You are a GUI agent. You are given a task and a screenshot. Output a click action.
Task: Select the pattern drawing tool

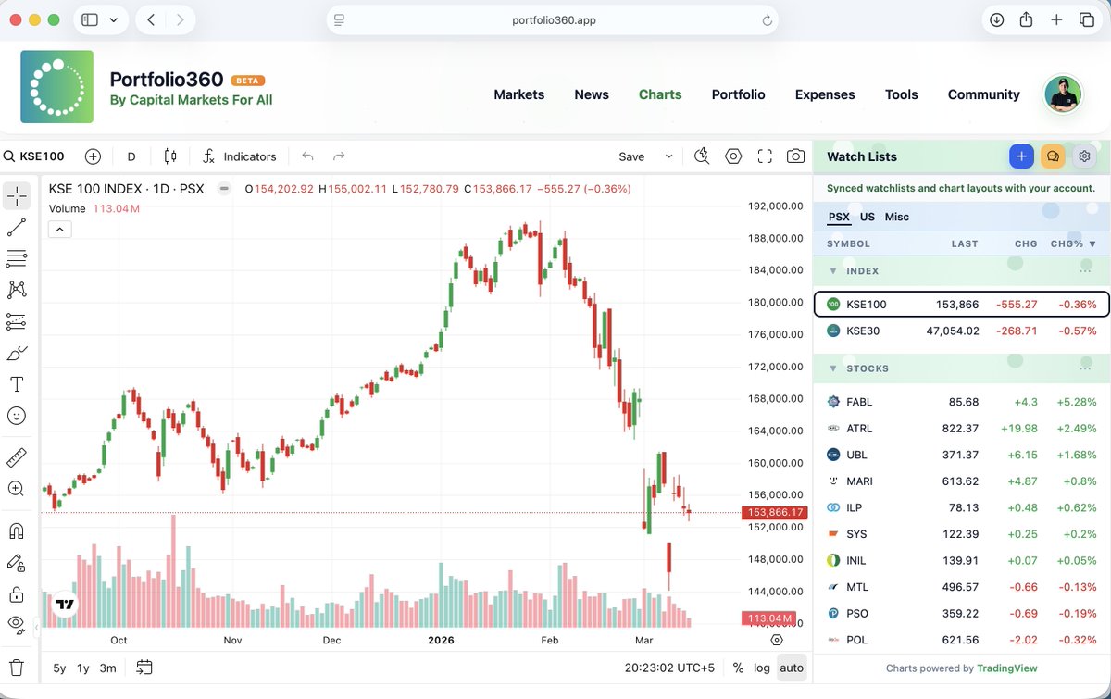coord(17,290)
